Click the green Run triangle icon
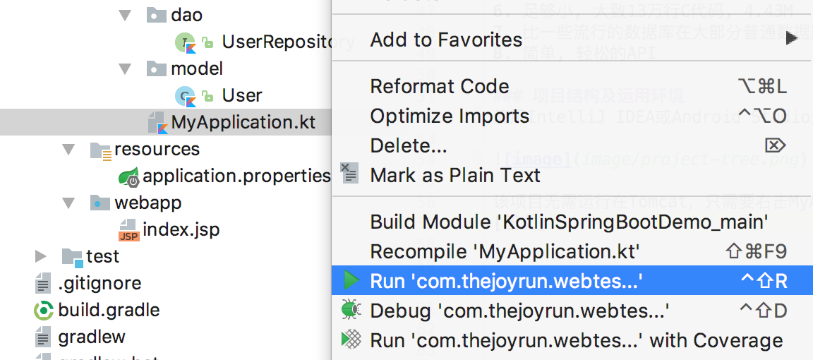 pos(351,281)
